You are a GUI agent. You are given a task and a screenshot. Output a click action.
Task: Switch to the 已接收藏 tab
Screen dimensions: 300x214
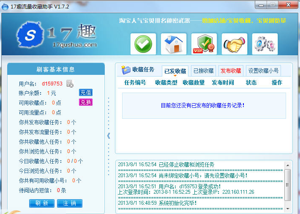pos(203,71)
